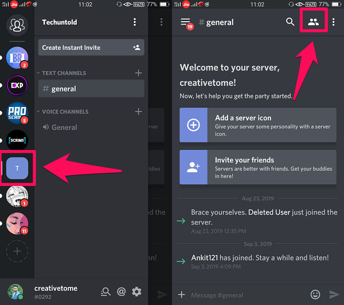Send the message with the arrow
The image size is (344, 305).
[x=334, y=295]
